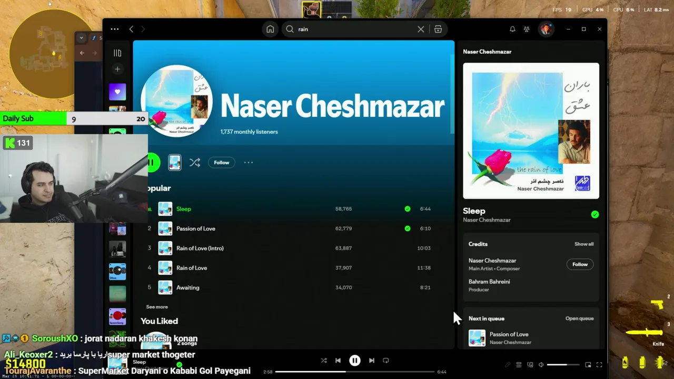Viewport: 674px width, 379px height.
Task: Open the Spotify Home page
Action: (x=270, y=29)
